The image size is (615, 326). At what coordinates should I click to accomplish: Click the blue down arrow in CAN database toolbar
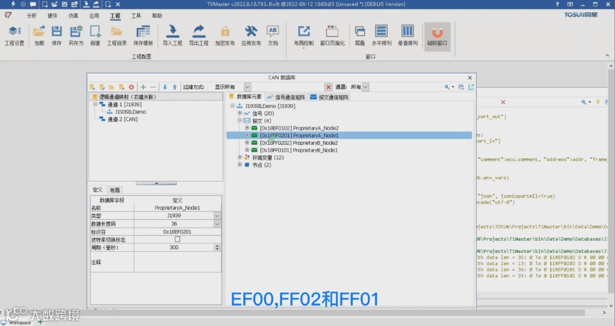165,87
